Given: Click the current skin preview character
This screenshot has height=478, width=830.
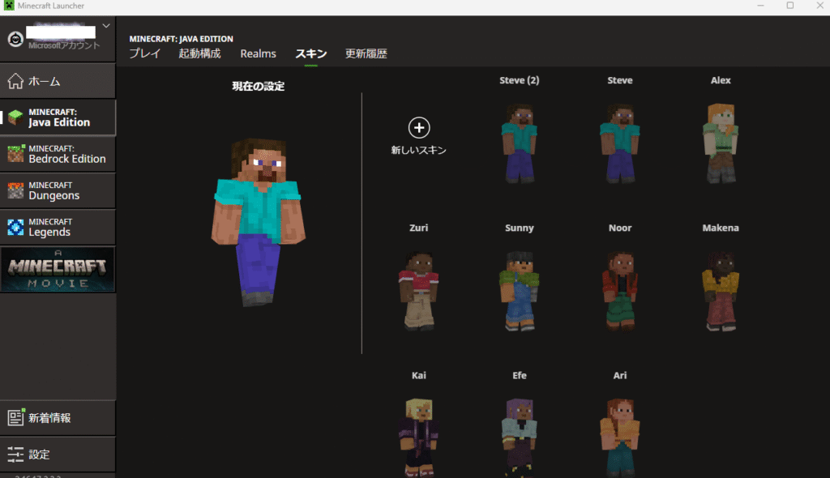Looking at the screenshot, I should click(x=259, y=222).
